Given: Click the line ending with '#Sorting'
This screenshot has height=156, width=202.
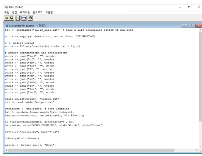Looking at the screenshot, I should 44,116.
